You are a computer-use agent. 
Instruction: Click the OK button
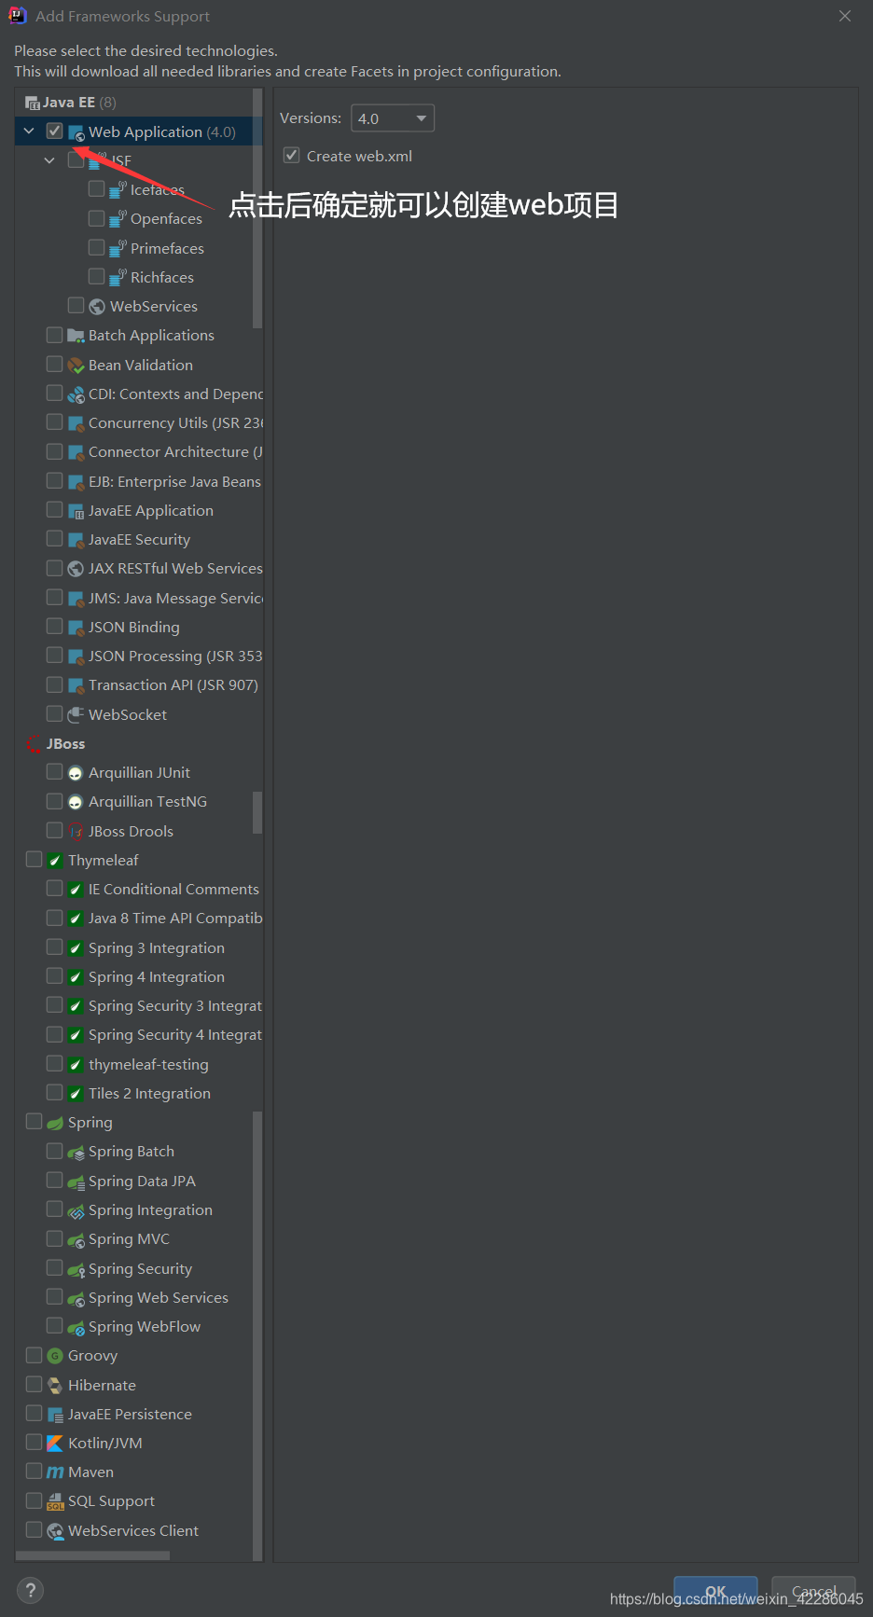(715, 1592)
